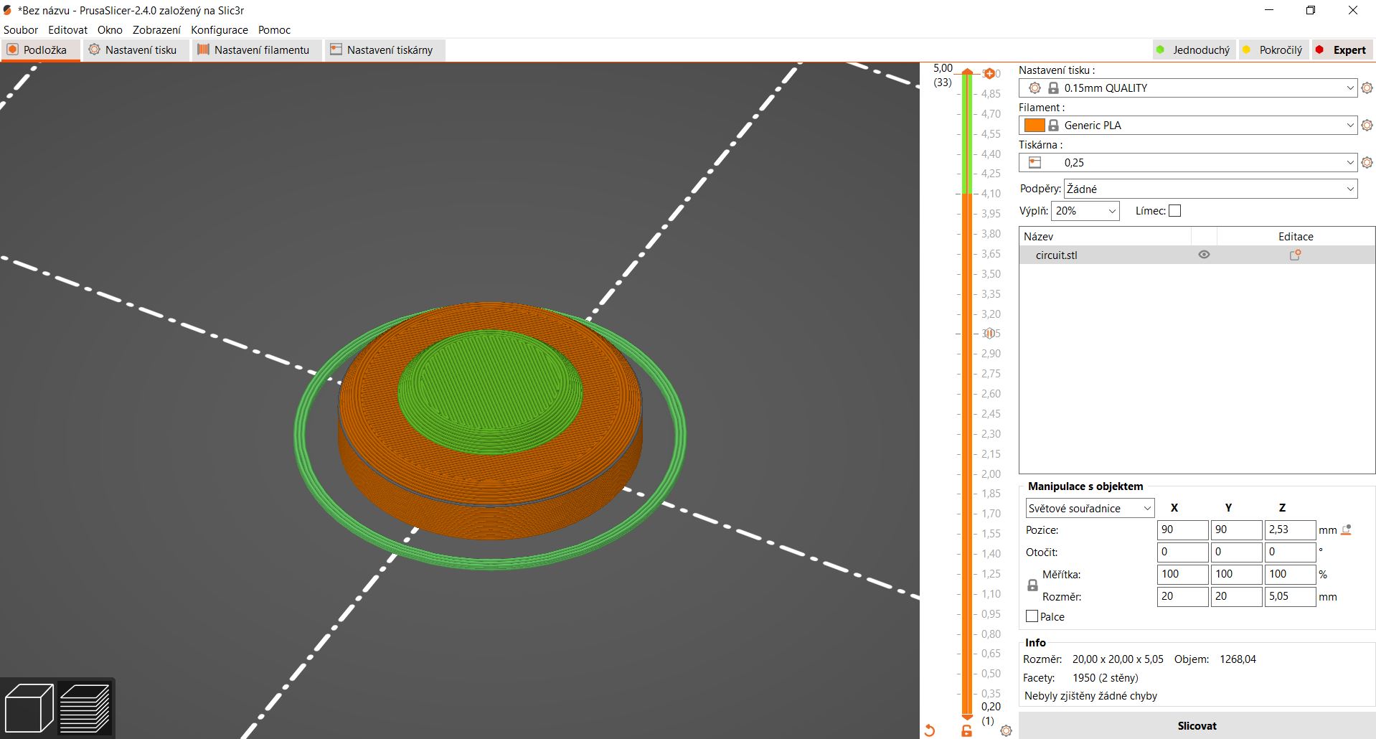Screen dimensions: 1376x739
Task: Toggle the scale proportions lock
Action: pos(1032,585)
